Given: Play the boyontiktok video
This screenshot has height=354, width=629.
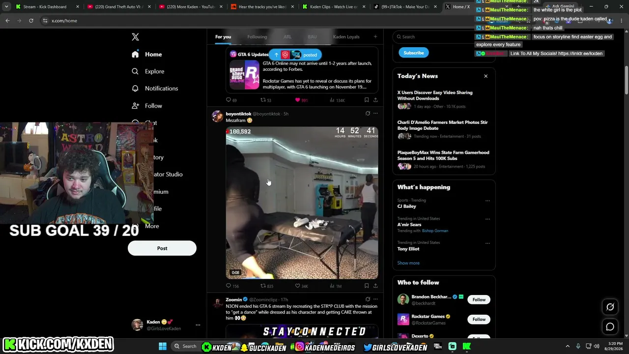Looking at the screenshot, I should pyautogui.click(x=302, y=203).
